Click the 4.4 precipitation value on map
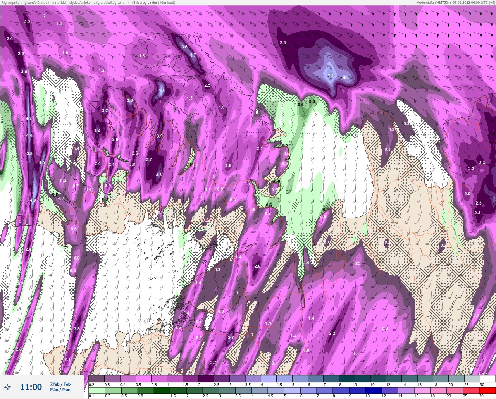Image resolution: width=496 pixels, height=399 pixels. tap(29, 135)
